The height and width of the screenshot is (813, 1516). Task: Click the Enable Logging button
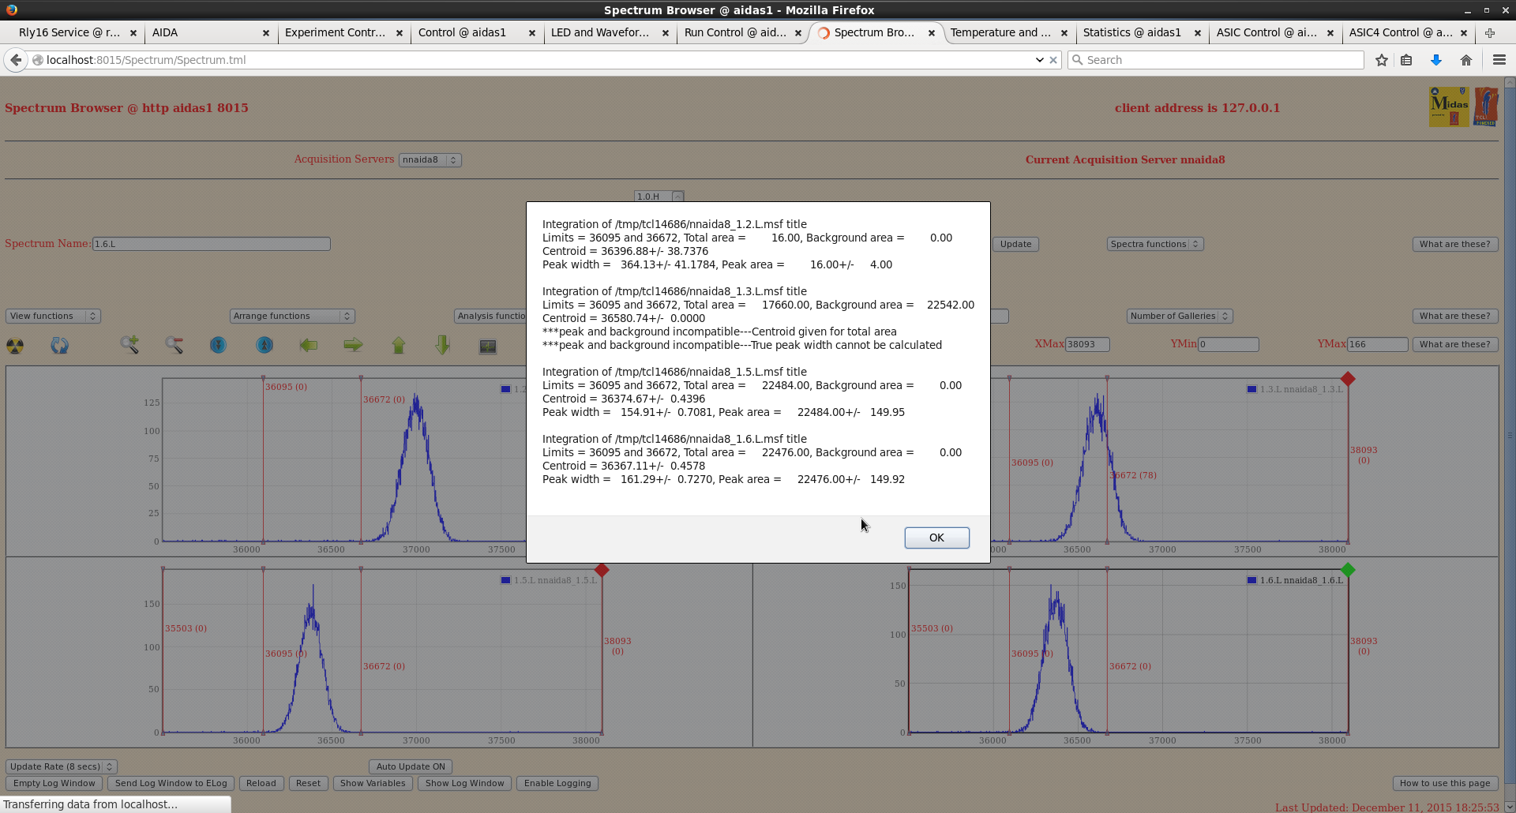pyautogui.click(x=557, y=784)
